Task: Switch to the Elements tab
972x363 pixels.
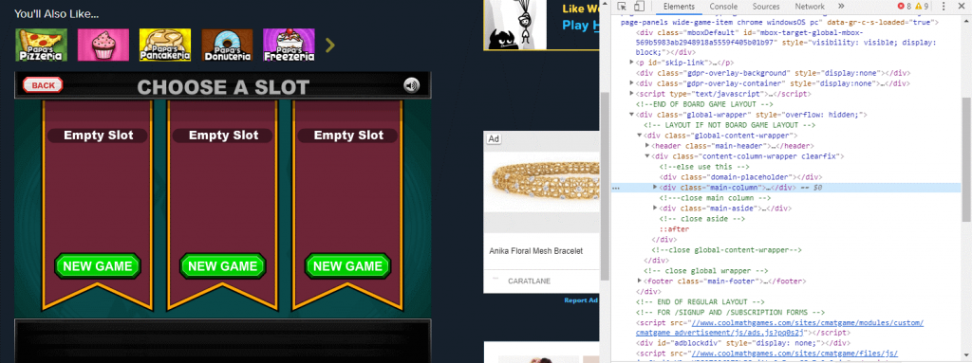Action: tap(679, 7)
